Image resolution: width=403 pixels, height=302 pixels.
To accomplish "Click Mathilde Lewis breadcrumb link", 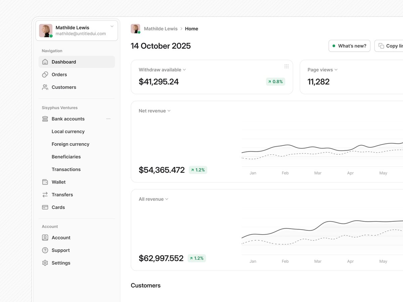I will coord(161,29).
